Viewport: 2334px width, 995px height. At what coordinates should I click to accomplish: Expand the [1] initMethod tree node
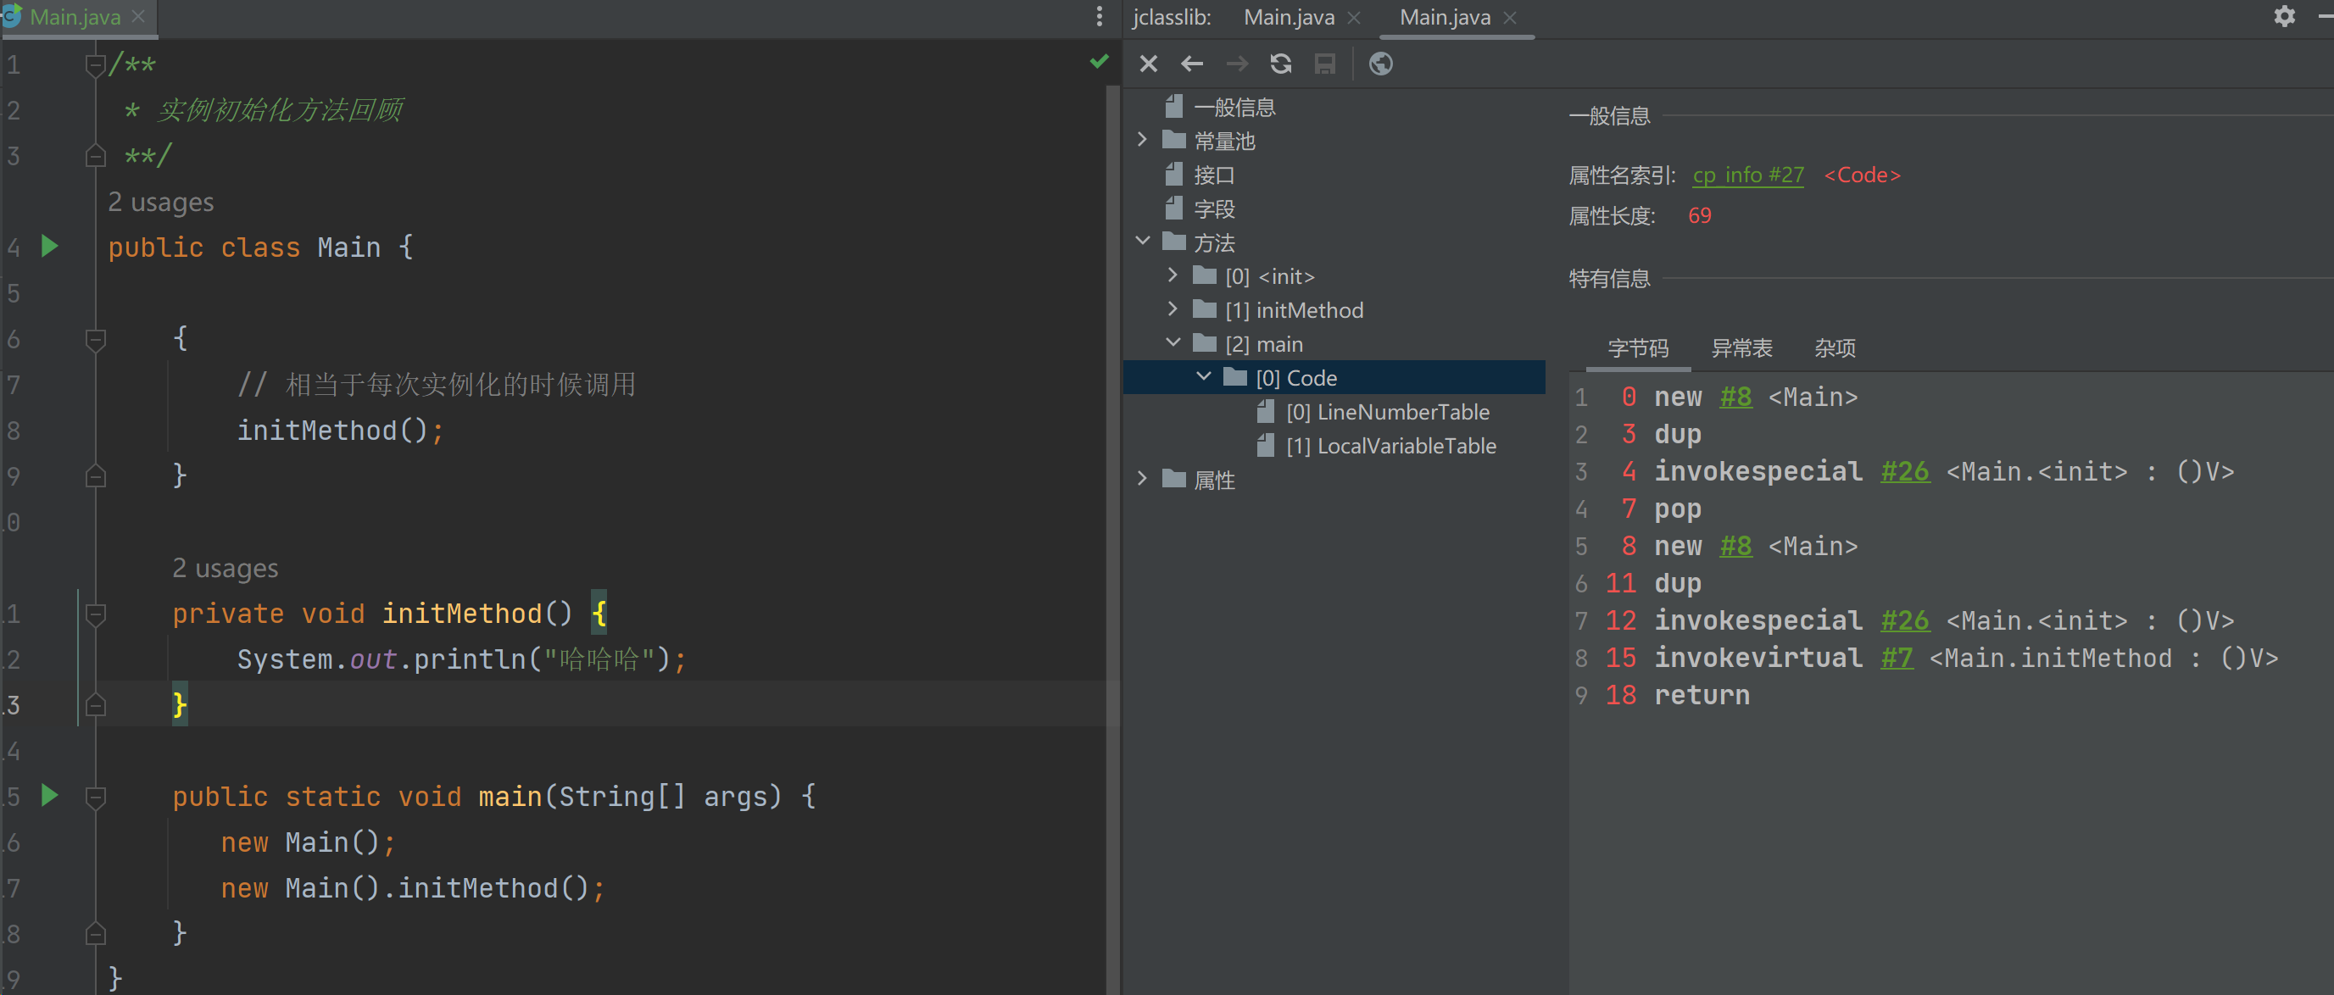1173,309
